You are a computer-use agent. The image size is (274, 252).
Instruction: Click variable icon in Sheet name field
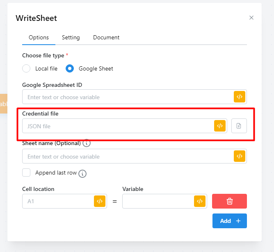(240, 156)
